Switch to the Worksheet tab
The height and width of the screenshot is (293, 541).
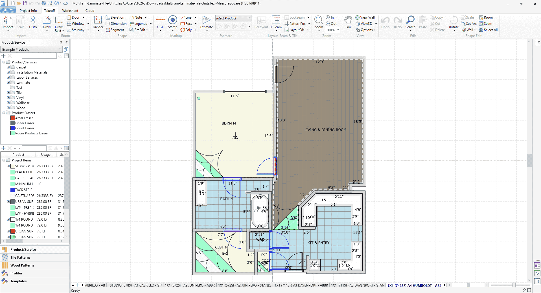[x=70, y=11]
